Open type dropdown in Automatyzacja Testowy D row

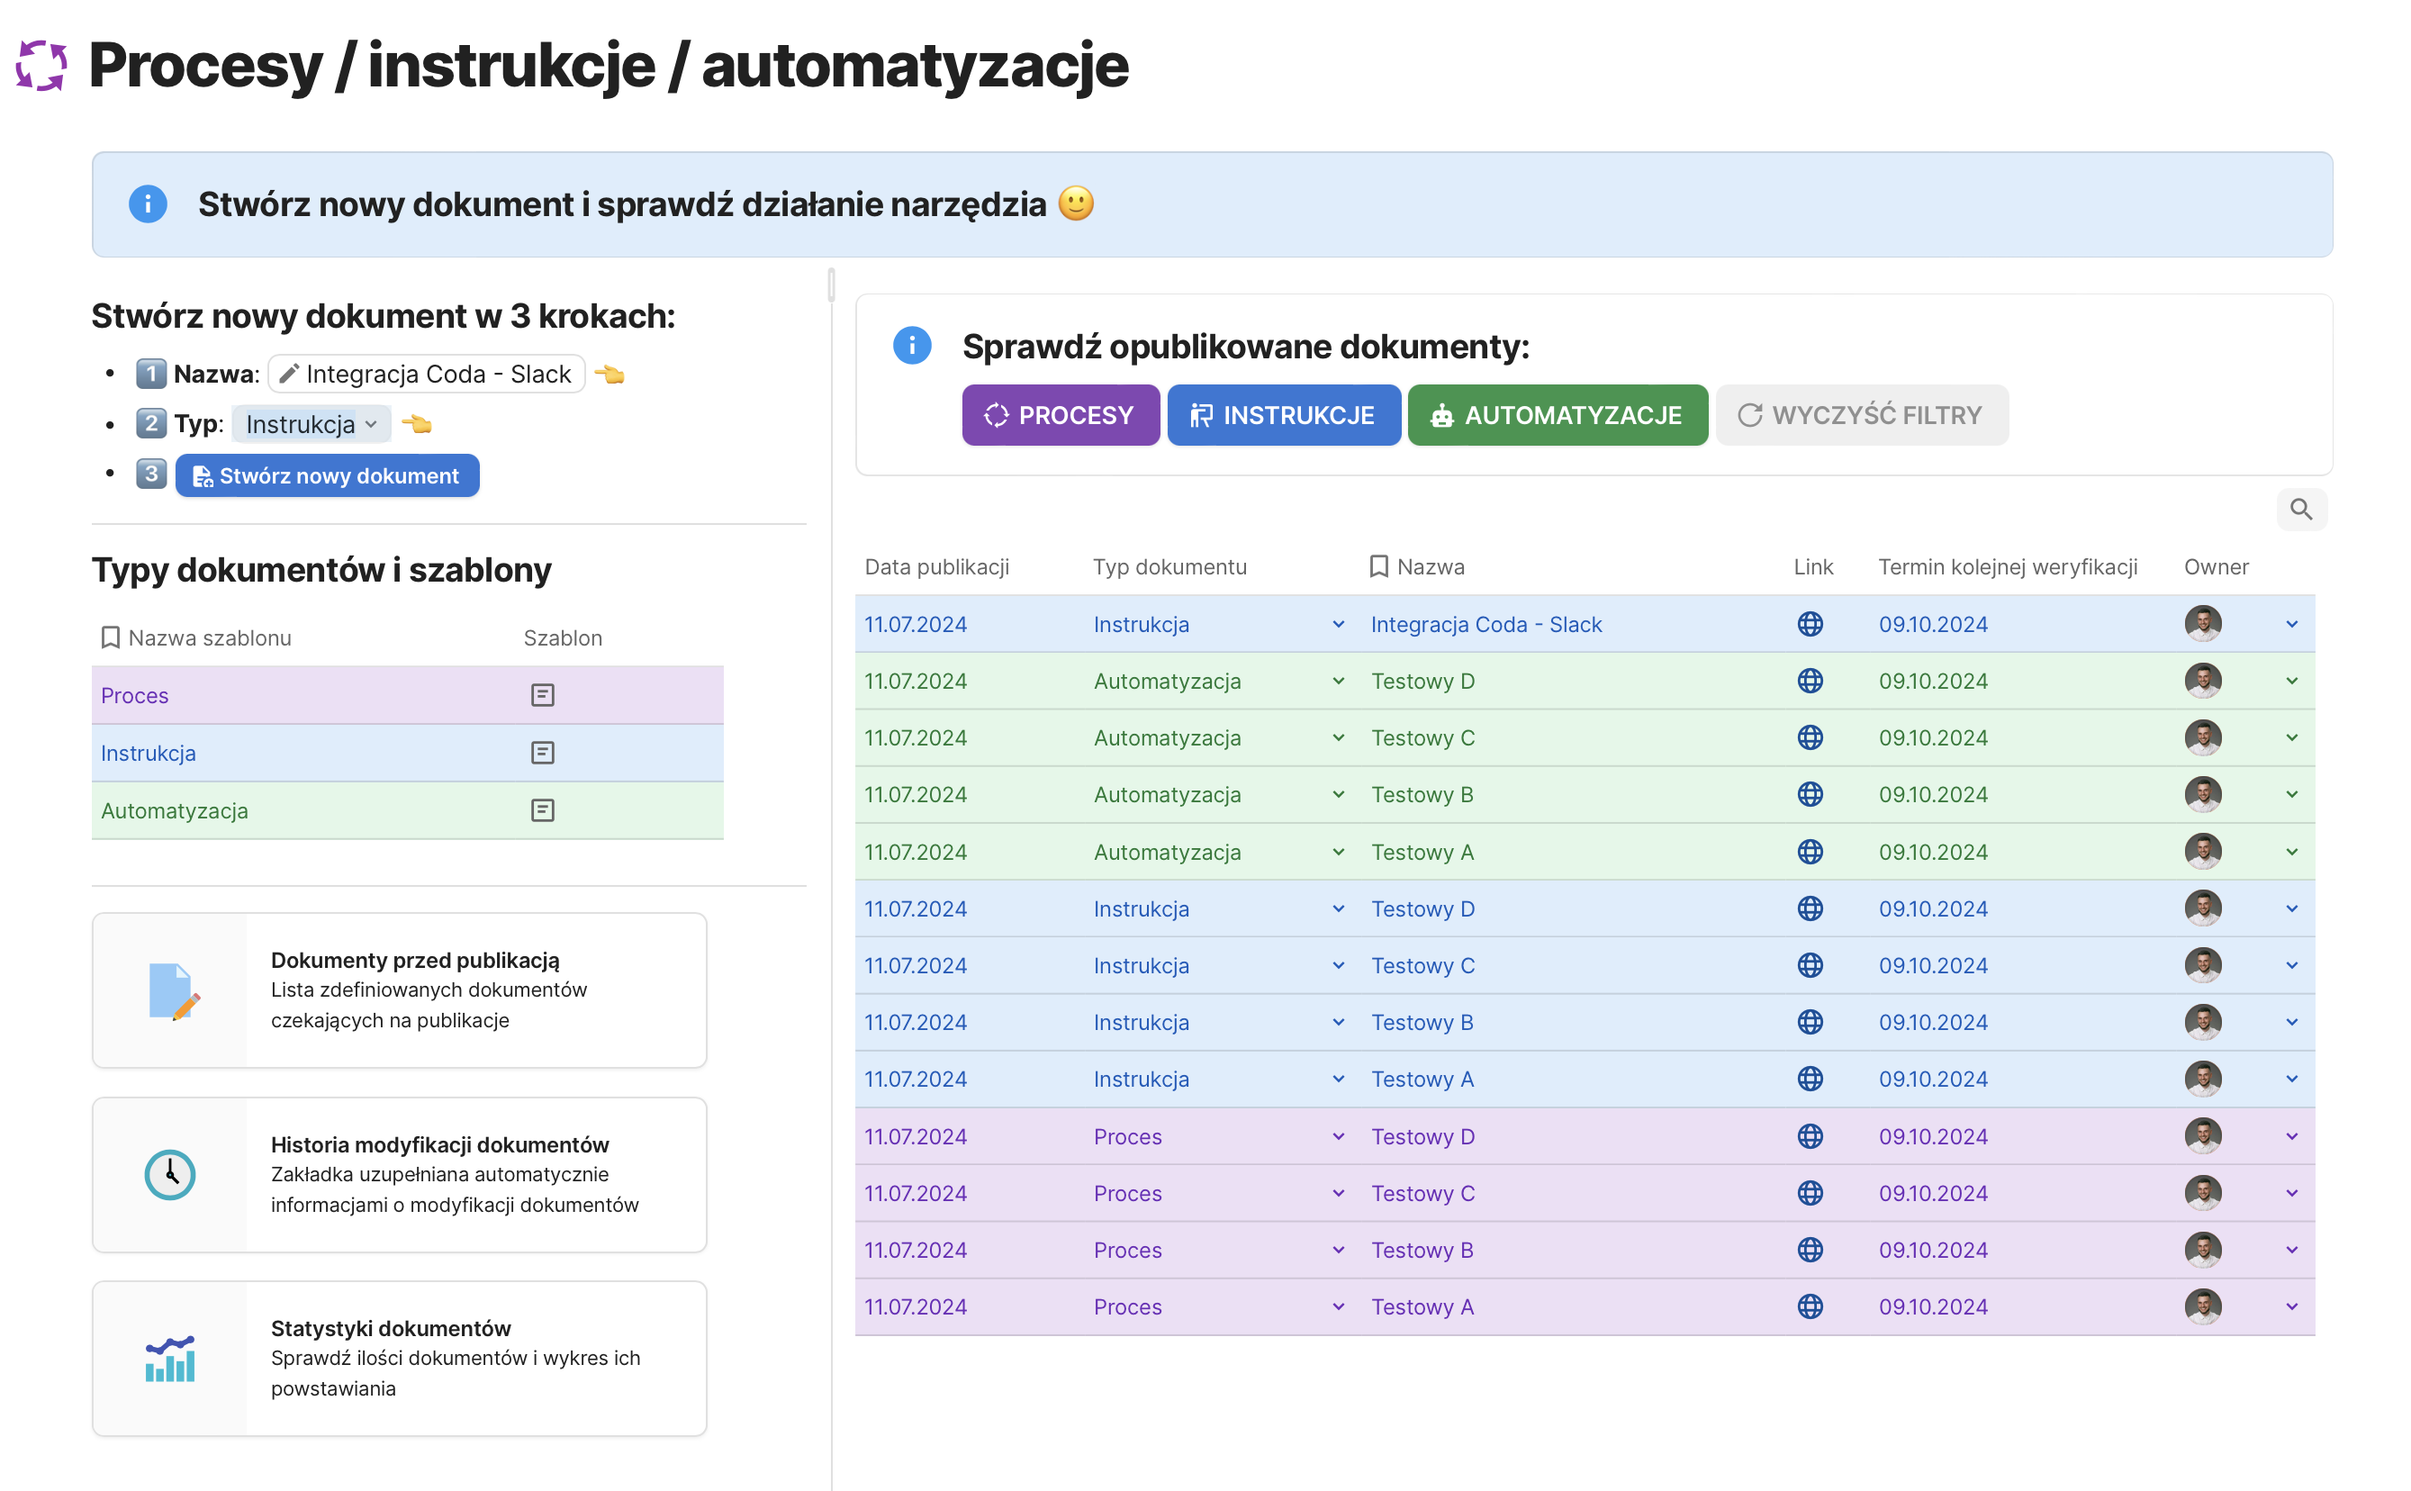point(1338,682)
